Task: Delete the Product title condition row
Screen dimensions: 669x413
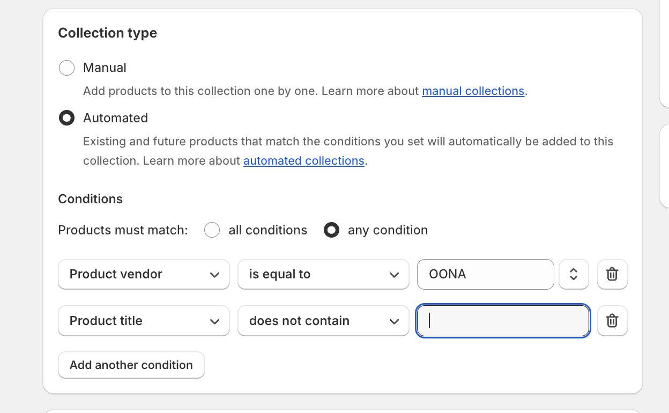Action: point(612,321)
